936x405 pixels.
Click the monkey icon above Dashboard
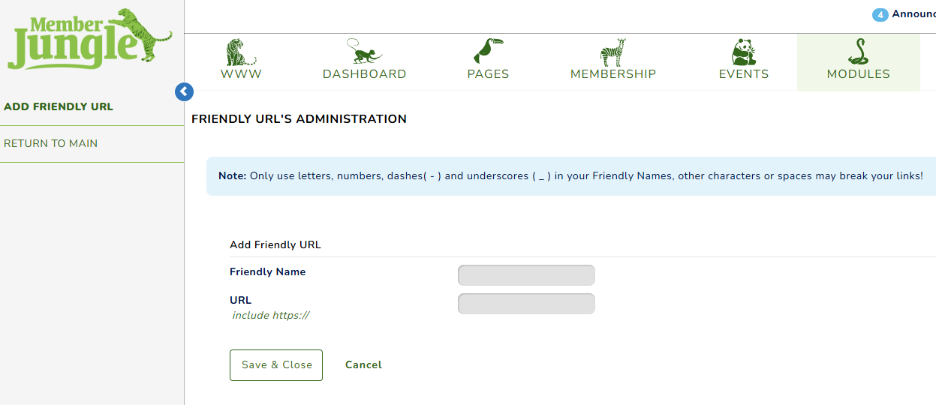(x=364, y=52)
